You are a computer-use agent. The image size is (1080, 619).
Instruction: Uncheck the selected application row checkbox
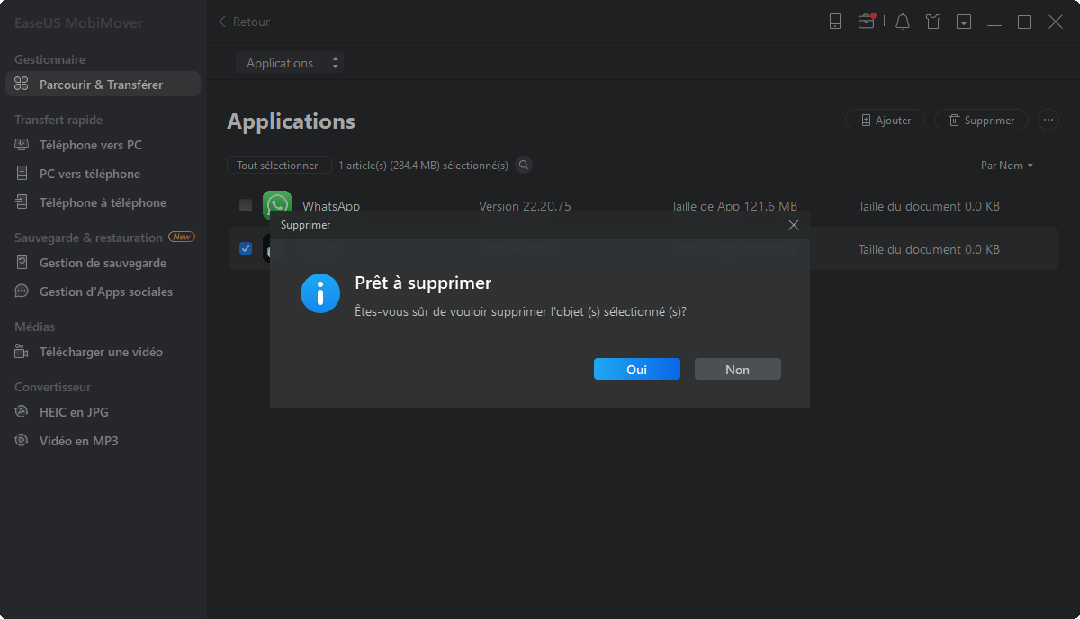(245, 248)
